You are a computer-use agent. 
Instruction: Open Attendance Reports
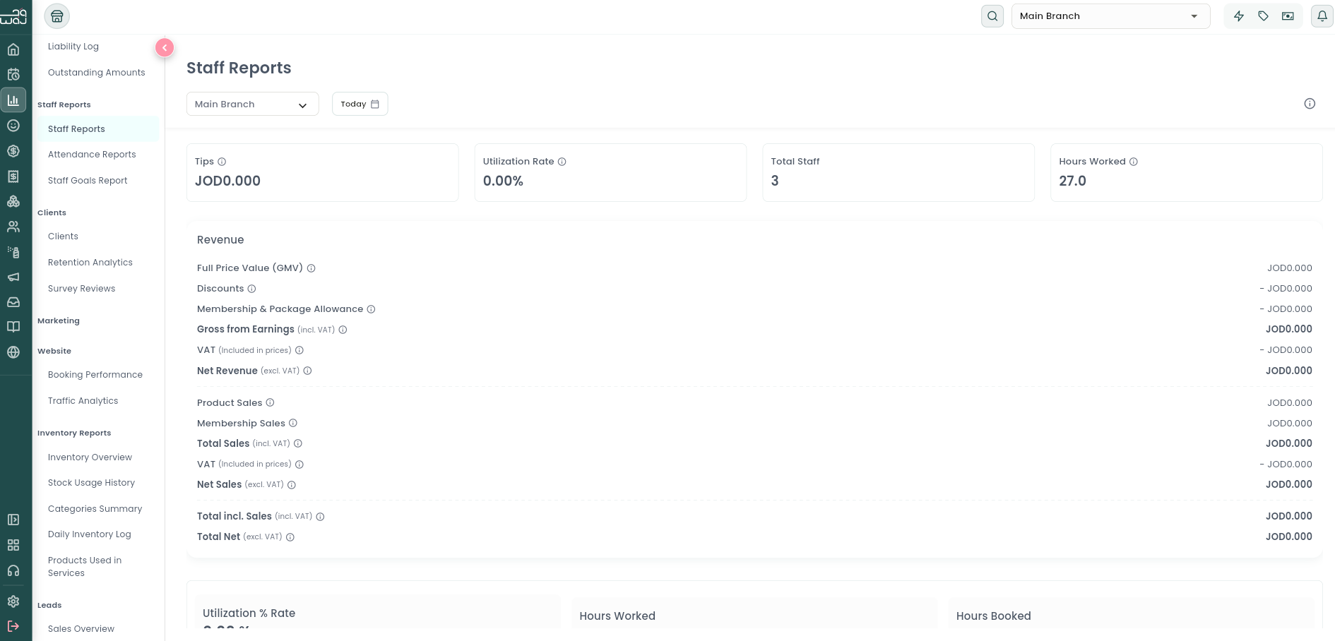(x=92, y=155)
